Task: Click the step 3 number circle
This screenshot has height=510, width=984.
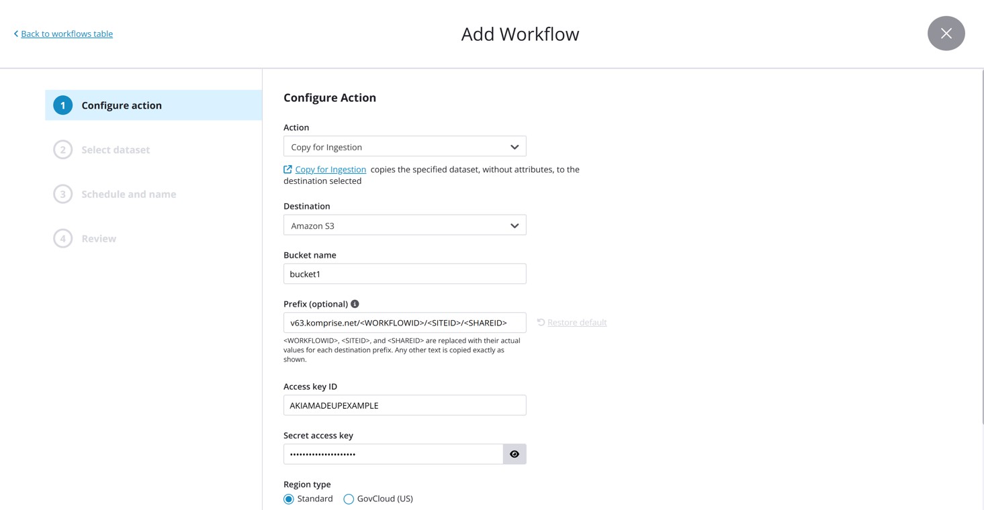Action: pos(63,194)
